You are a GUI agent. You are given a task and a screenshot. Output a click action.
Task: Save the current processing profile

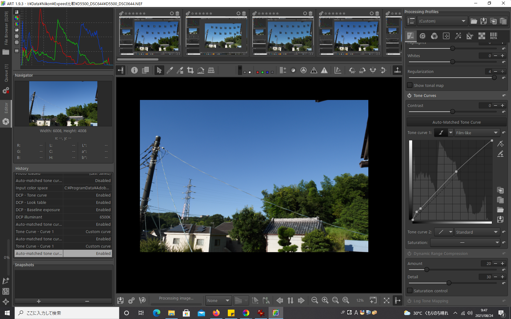[x=484, y=21]
